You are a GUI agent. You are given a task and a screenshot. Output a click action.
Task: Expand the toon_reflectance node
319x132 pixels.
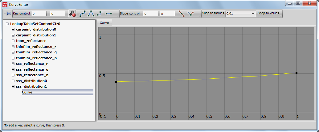pyautogui.click(x=13, y=41)
